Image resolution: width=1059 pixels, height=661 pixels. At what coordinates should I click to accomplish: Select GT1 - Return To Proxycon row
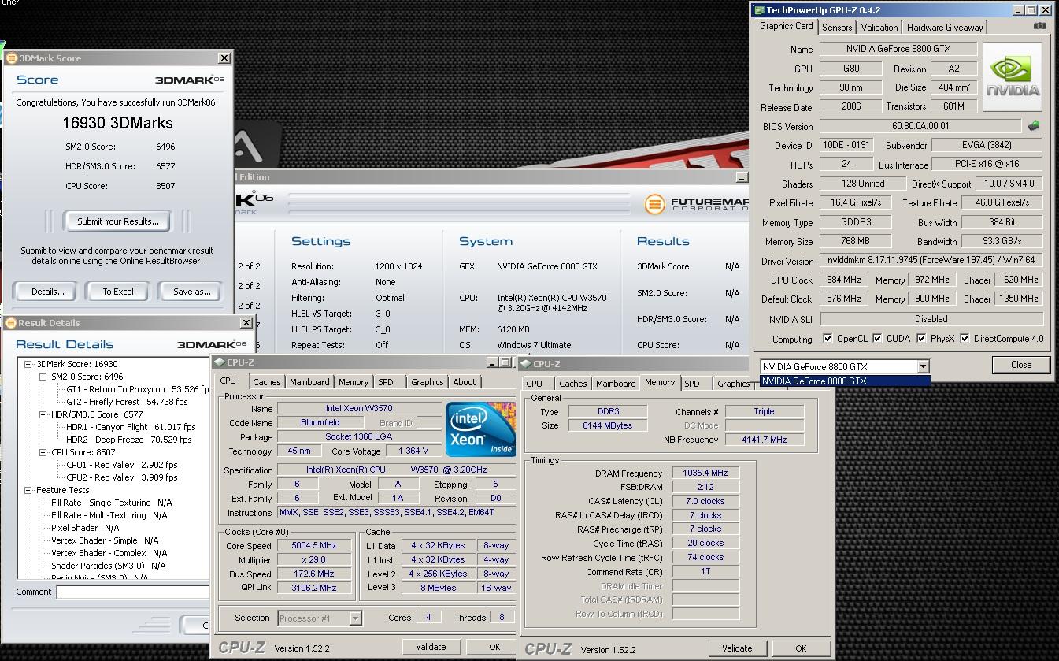coord(138,389)
